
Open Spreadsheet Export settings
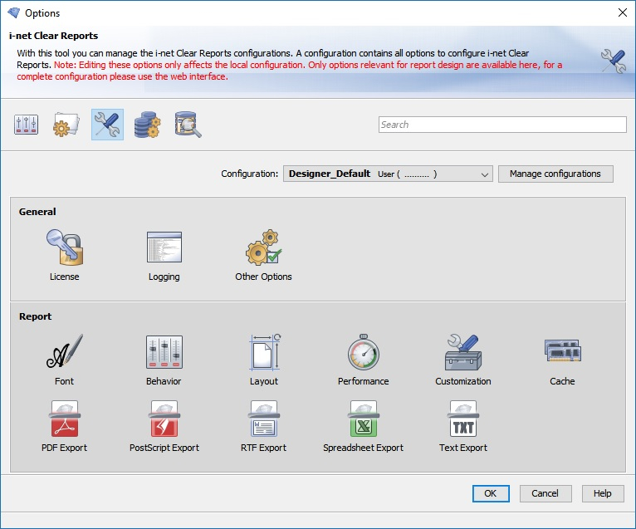pos(364,427)
